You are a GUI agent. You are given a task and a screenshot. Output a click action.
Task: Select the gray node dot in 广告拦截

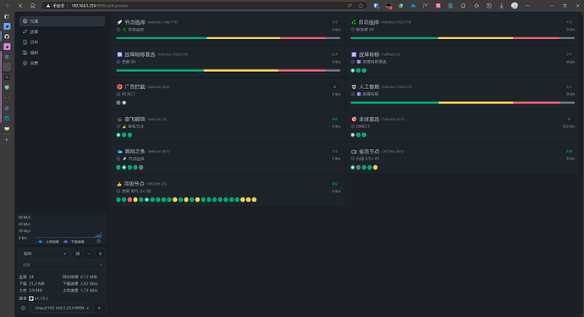(118, 103)
